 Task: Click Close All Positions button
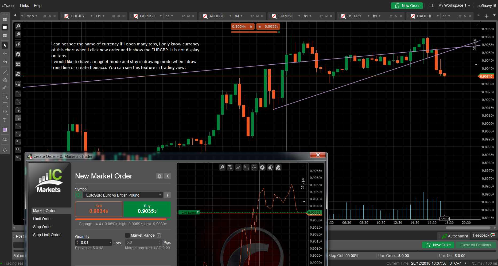476,245
